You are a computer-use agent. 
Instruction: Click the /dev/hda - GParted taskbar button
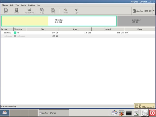click(54, 113)
